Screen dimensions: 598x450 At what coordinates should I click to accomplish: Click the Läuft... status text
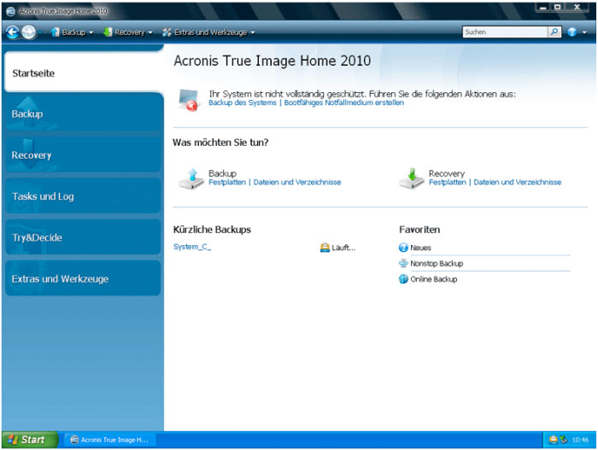pyautogui.click(x=343, y=248)
